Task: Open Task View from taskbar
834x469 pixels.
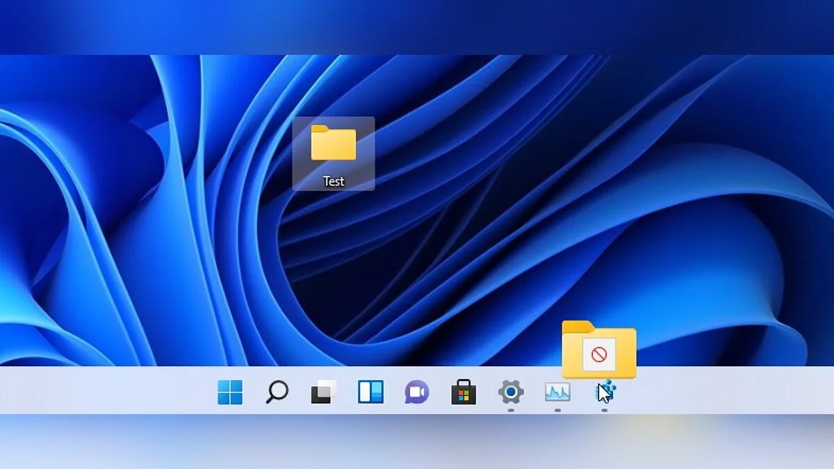Action: [323, 393]
